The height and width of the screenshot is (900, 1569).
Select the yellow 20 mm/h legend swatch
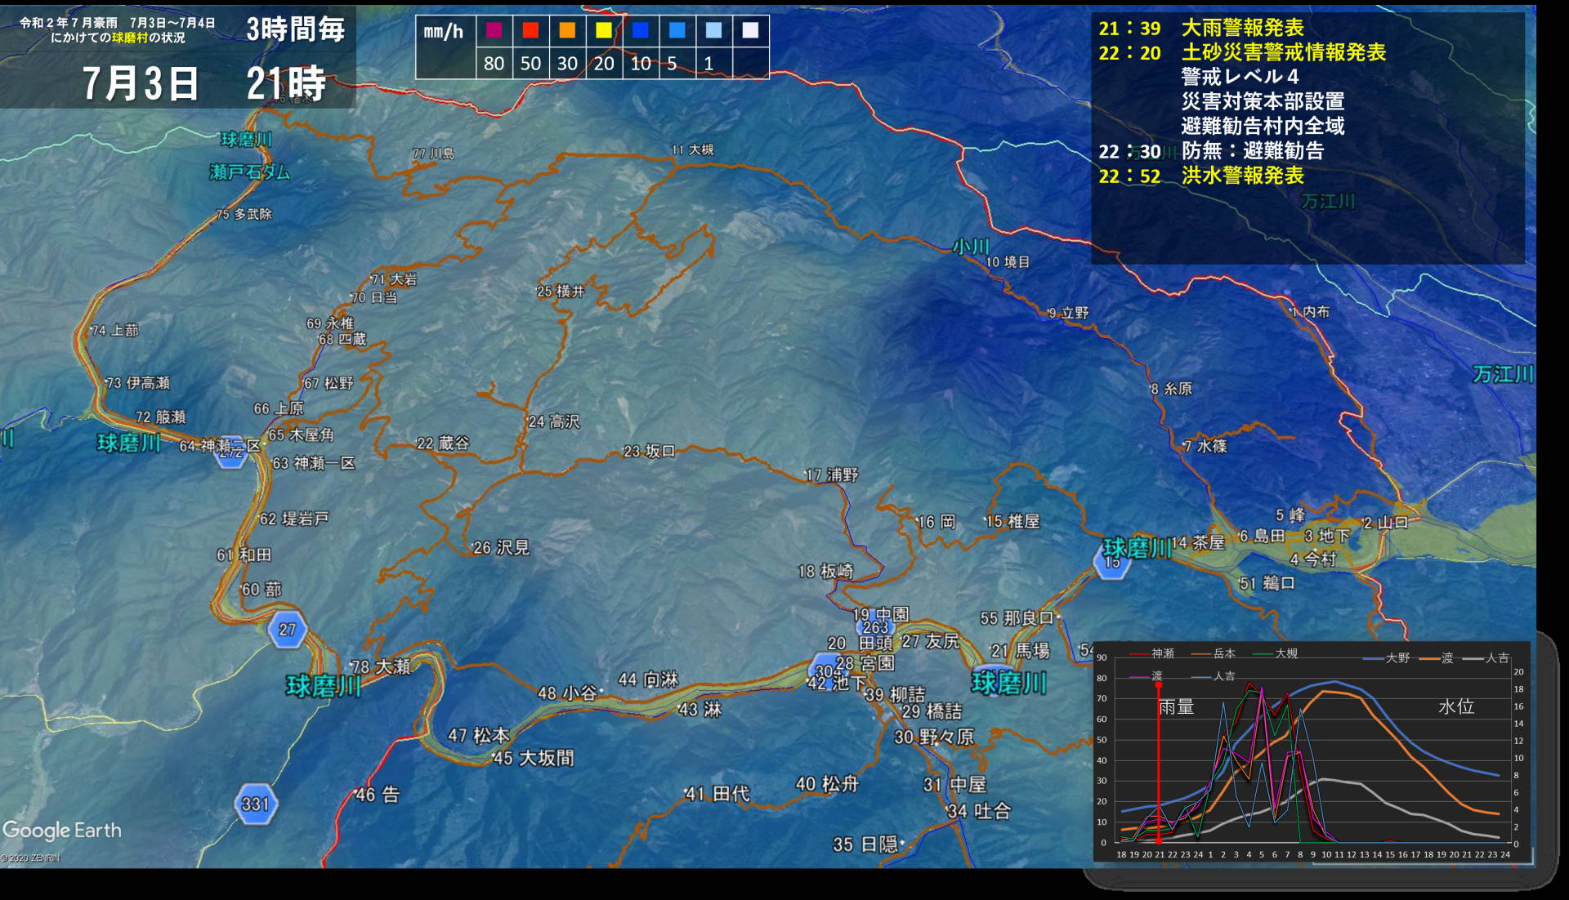tap(604, 30)
